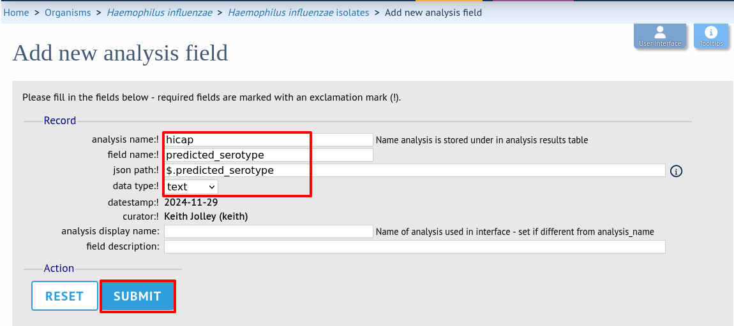
Task: Click the SUBMIT button
Action: tap(137, 296)
